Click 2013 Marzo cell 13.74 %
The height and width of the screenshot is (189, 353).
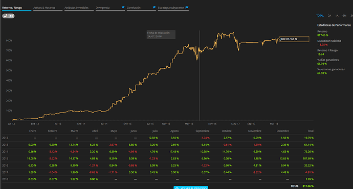tap(74, 145)
